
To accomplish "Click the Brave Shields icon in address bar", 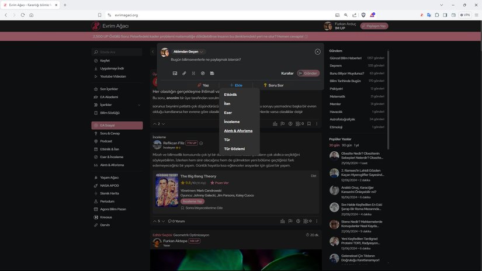I will 363,15.
